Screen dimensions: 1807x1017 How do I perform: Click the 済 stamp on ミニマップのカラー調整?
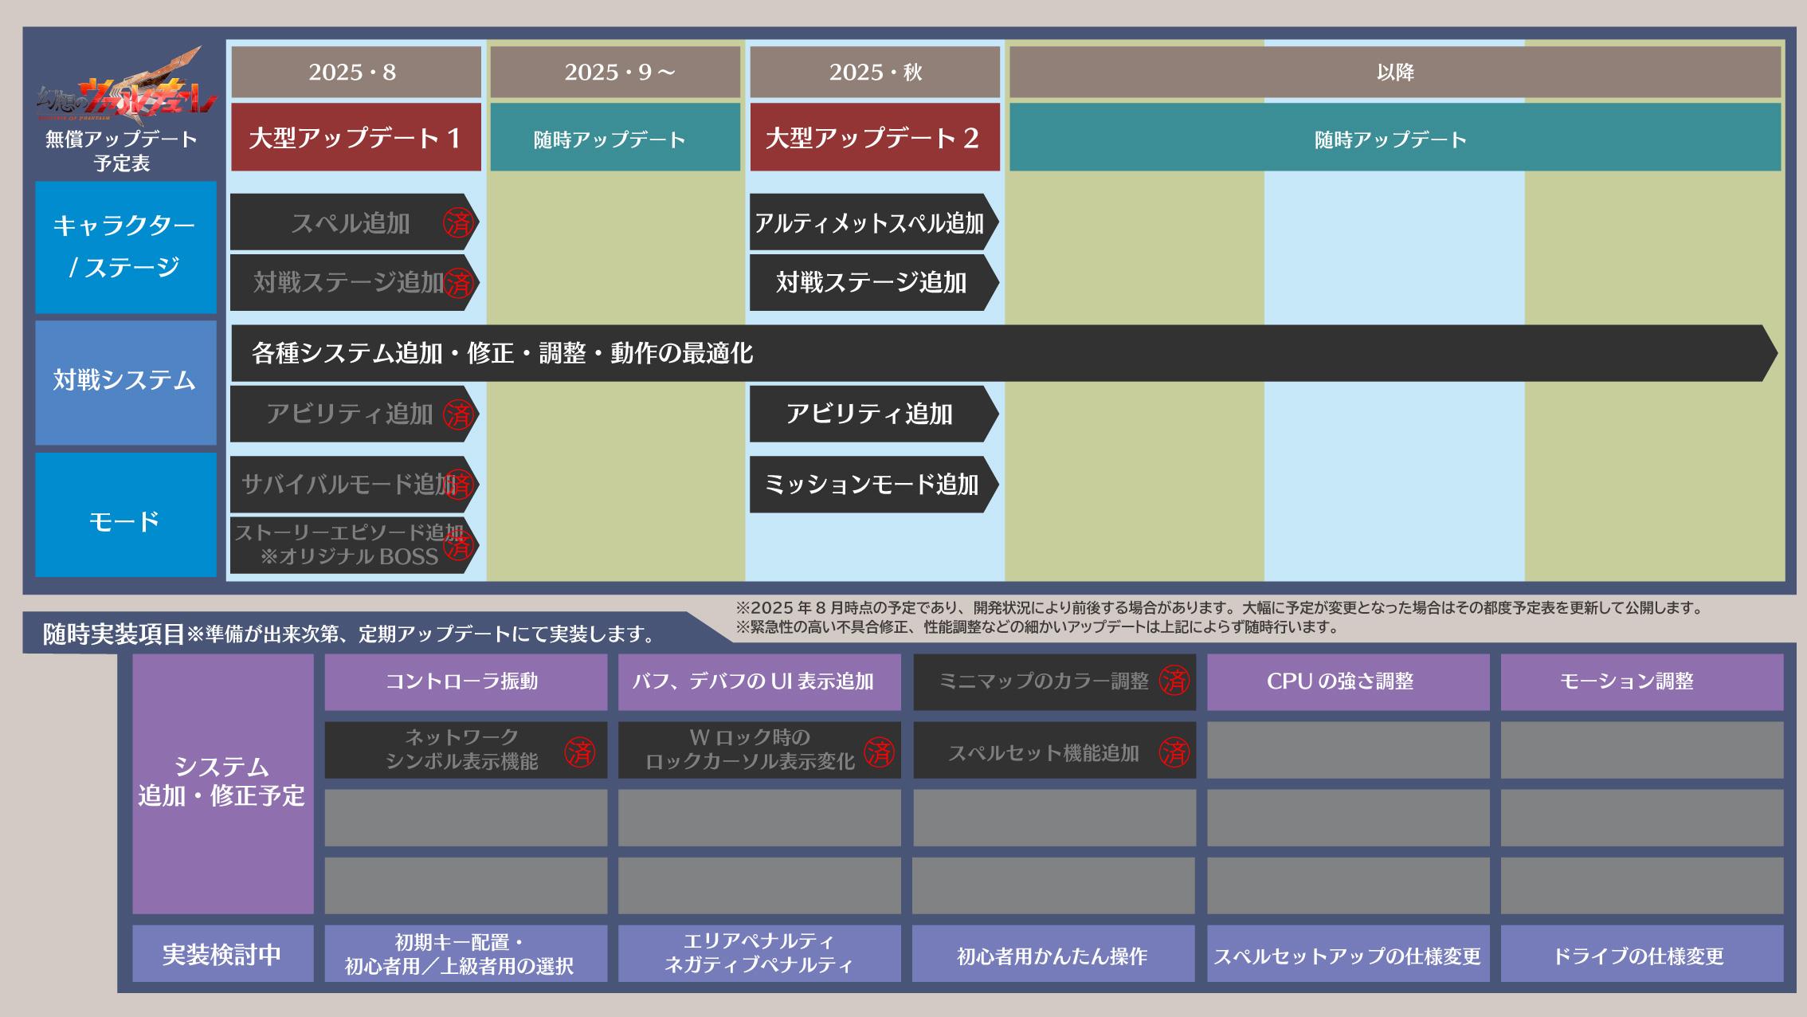click(x=1174, y=681)
